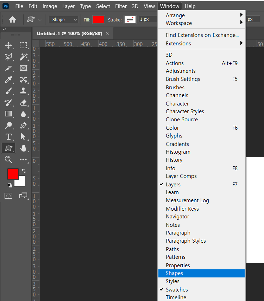
Task: Toggle Quick Mask mode
Action: click(8, 196)
